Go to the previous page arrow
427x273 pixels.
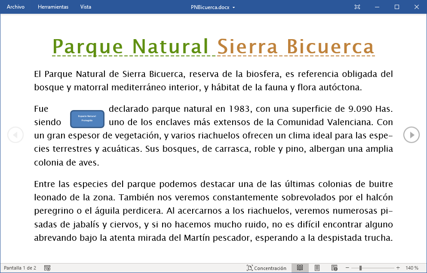click(15, 135)
